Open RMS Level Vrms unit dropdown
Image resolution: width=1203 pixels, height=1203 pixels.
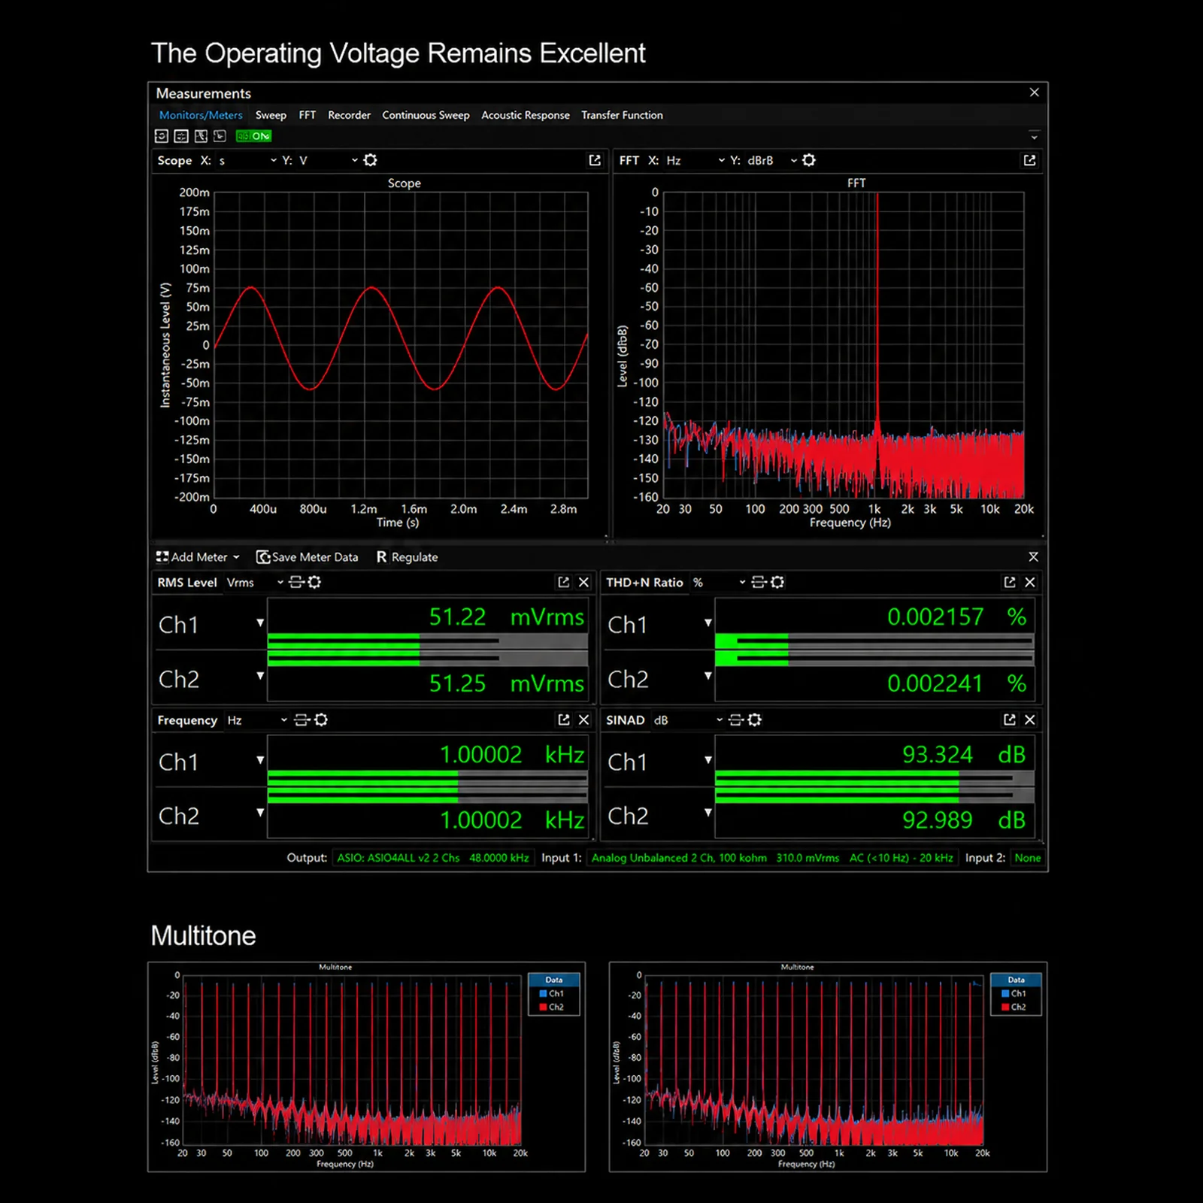255,582
